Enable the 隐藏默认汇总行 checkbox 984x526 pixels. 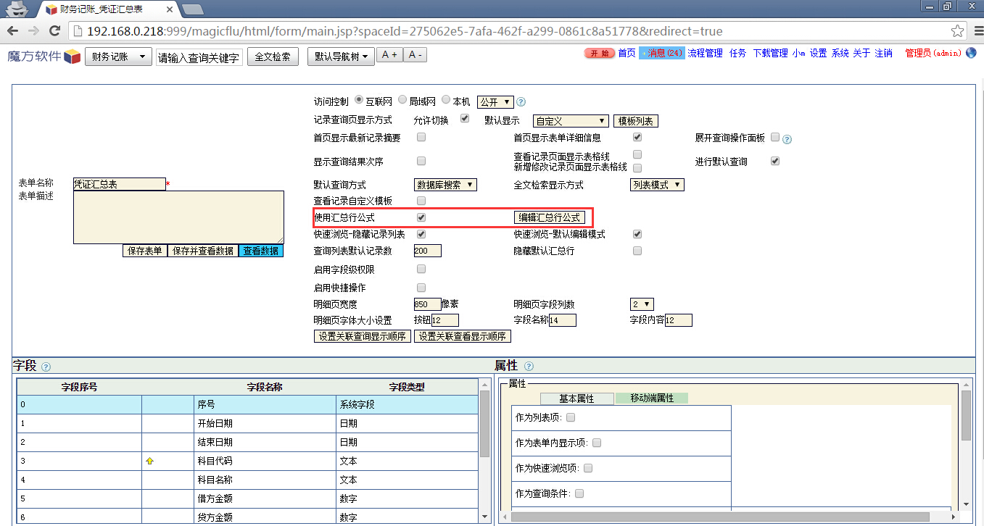(637, 251)
